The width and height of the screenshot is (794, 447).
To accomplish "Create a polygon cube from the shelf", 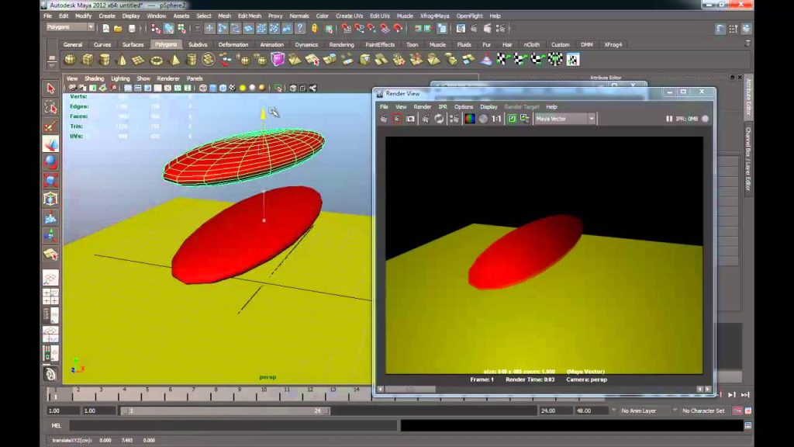I will [x=87, y=60].
